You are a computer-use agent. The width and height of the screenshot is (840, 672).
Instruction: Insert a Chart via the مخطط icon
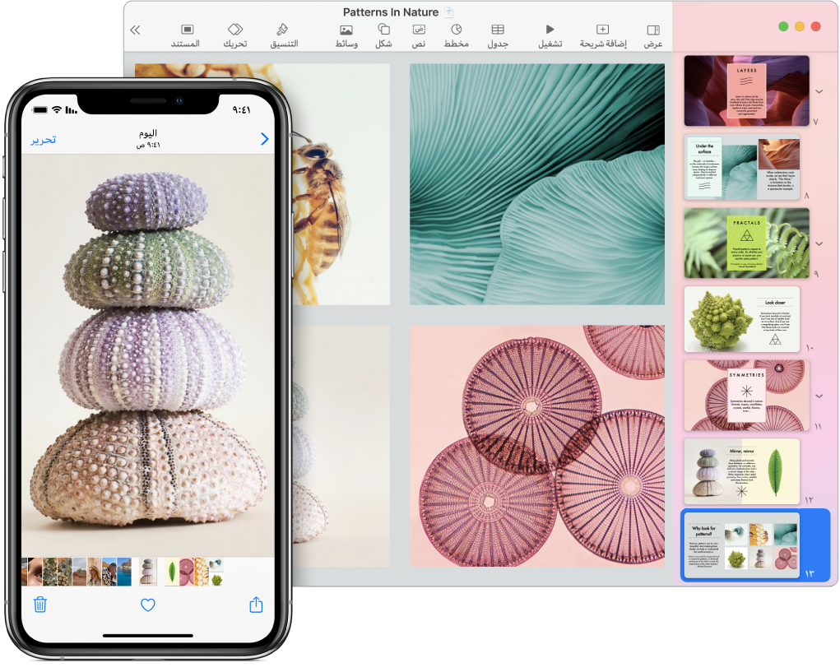click(457, 33)
